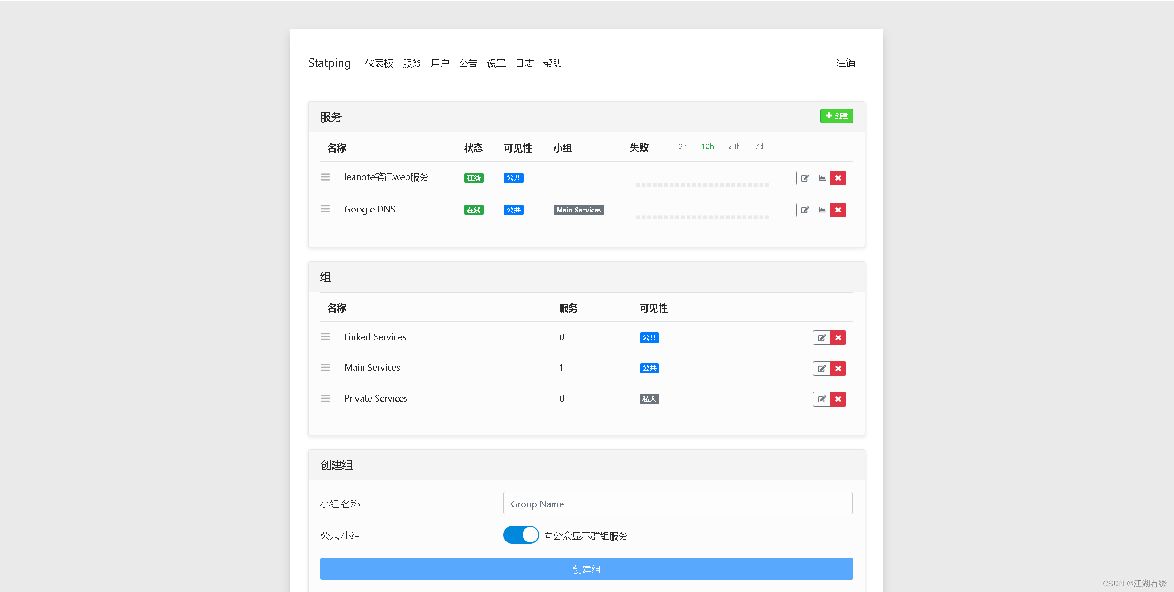Click the 失败 column header

639,148
